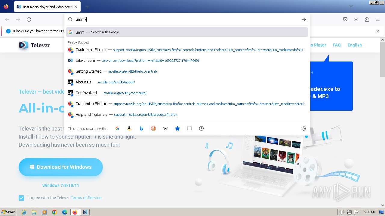The height and width of the screenshot is (216, 385).
Task: Open the Help and Tutorials suggestion
Action: 187,115
